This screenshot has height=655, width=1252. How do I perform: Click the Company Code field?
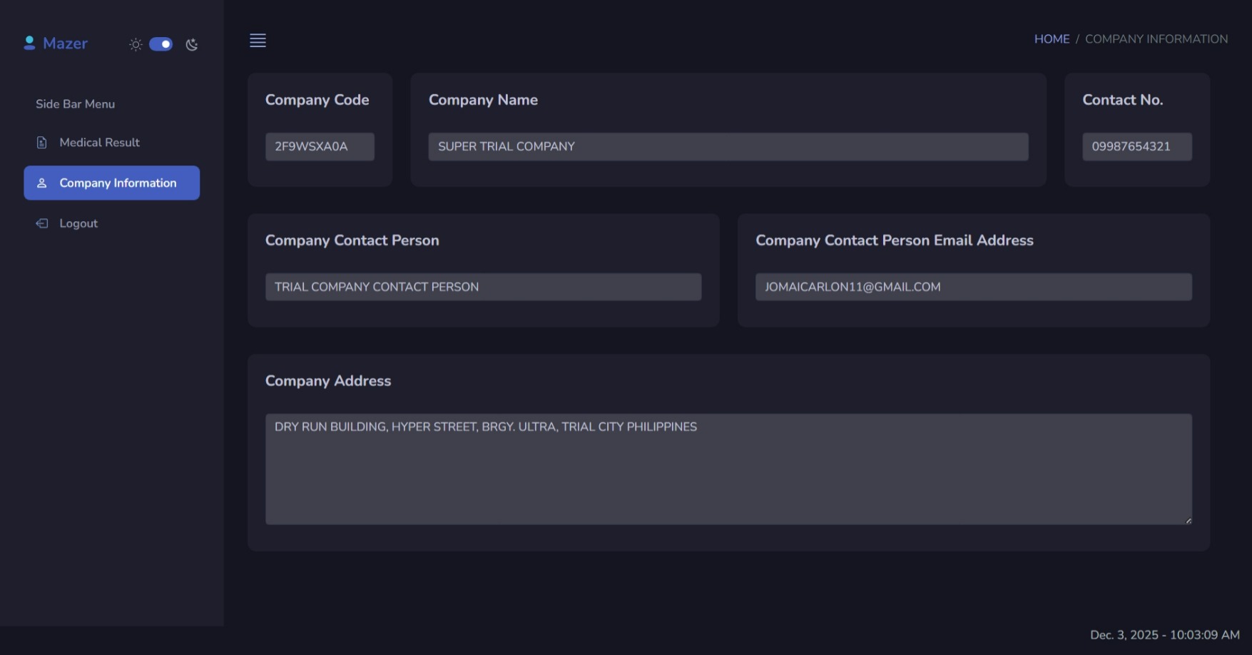tap(320, 146)
